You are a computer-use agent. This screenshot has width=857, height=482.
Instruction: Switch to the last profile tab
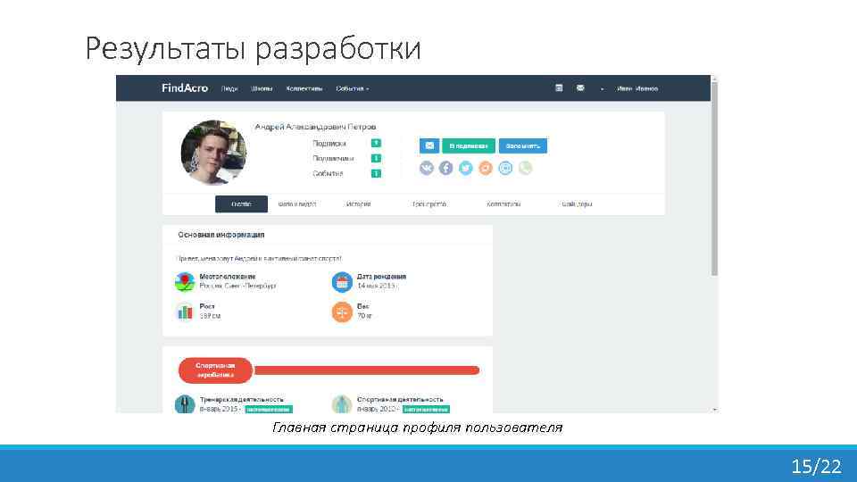tap(578, 204)
